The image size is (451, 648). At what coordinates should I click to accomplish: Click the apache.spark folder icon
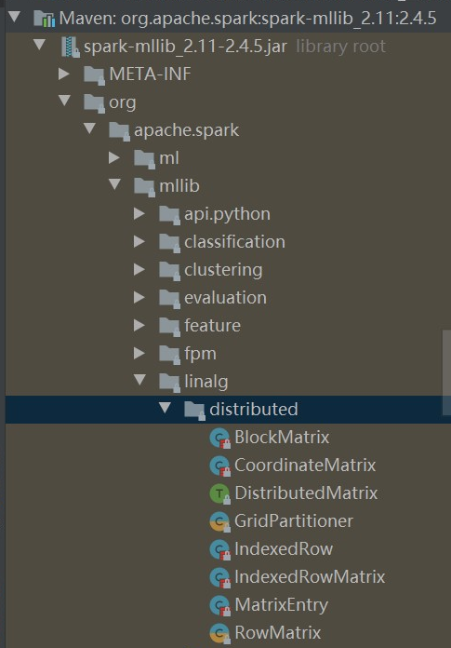pyautogui.click(x=120, y=131)
